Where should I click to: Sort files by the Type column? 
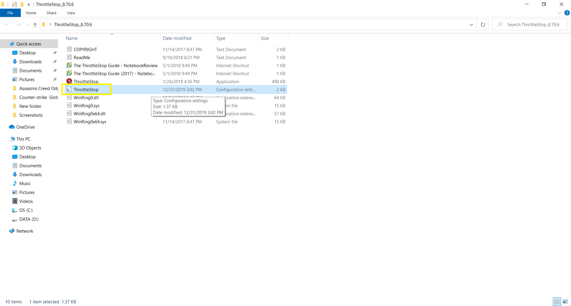coord(236,38)
